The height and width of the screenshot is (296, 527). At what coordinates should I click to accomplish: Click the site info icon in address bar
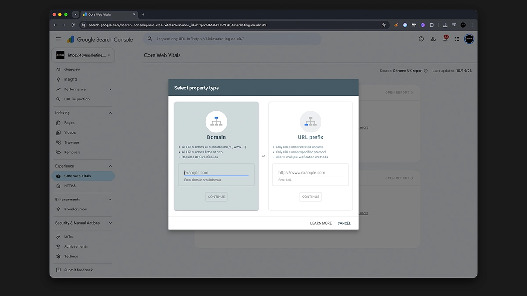[83, 25]
